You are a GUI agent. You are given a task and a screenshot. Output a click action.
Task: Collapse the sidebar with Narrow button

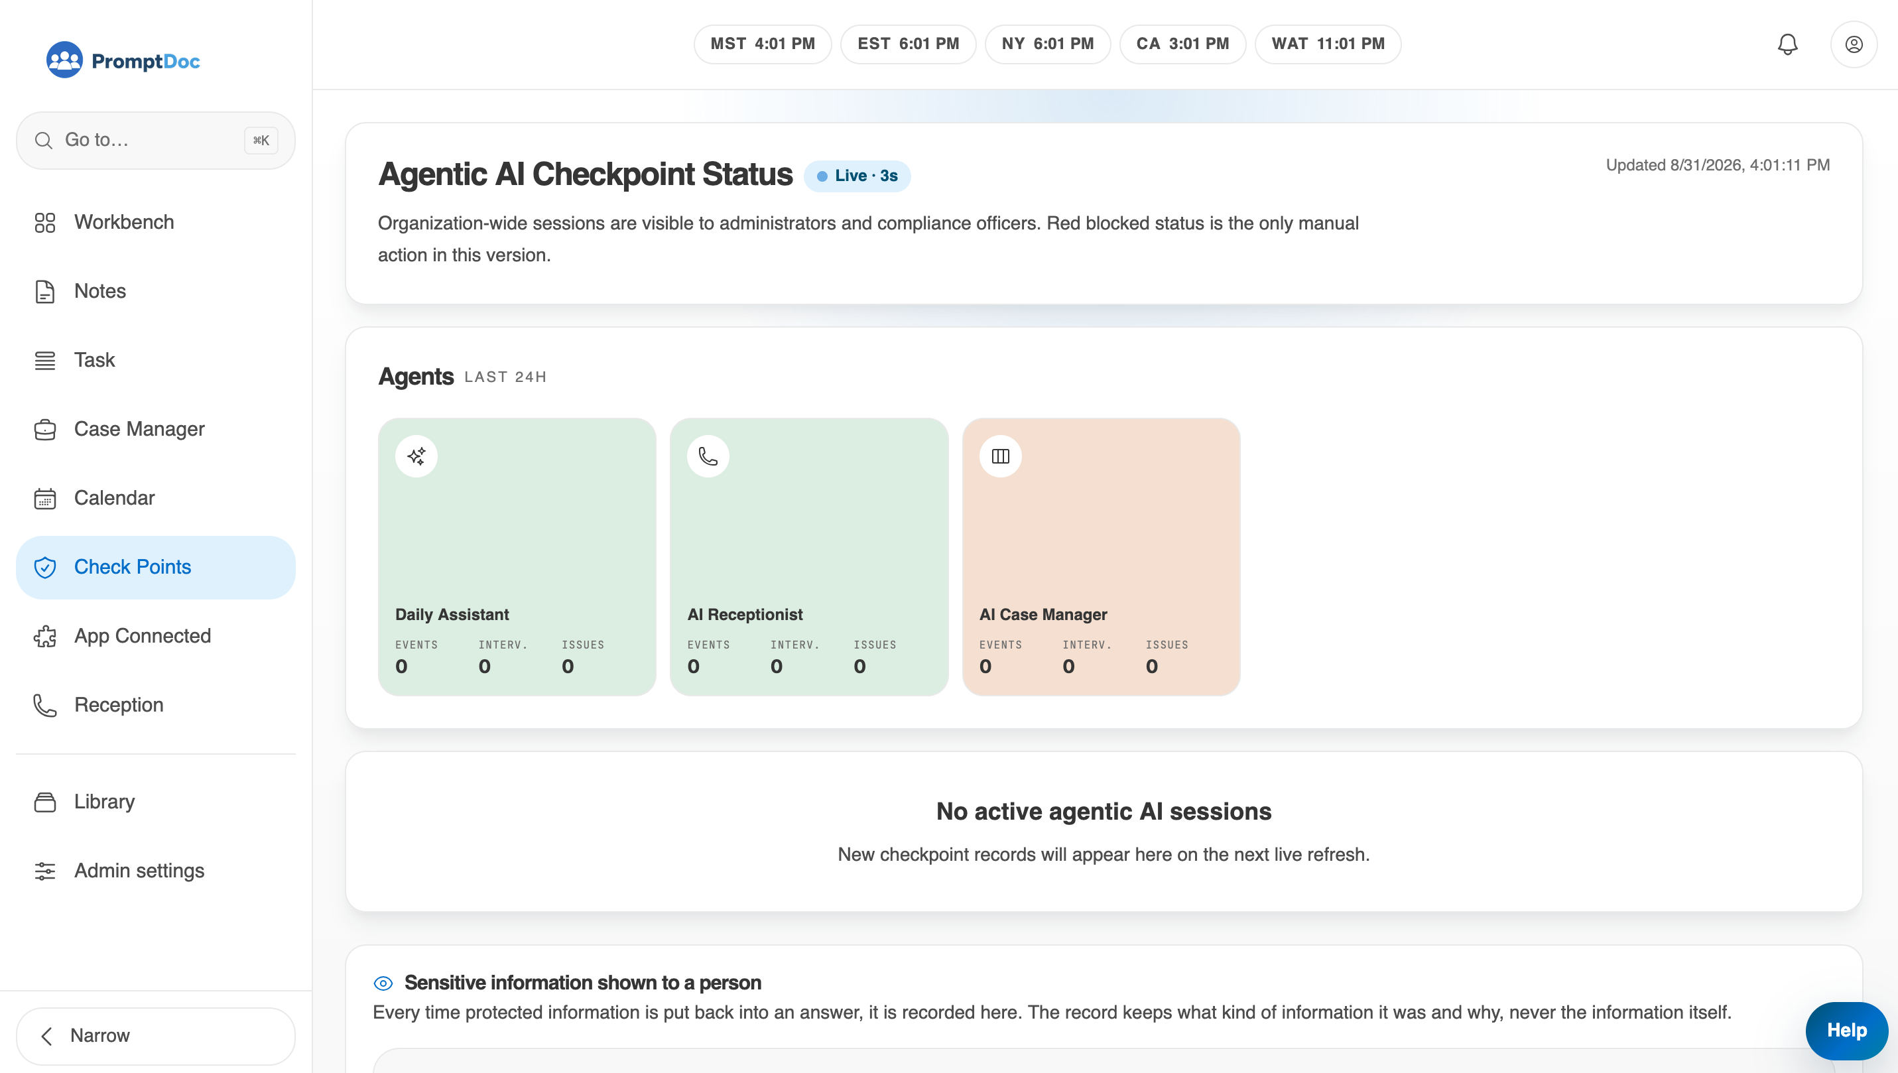155,1036
